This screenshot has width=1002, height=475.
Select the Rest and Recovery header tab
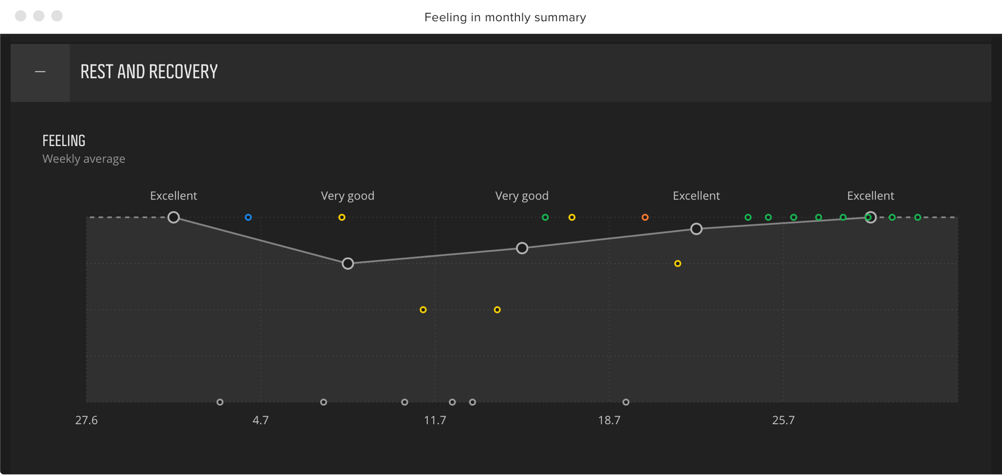(149, 71)
